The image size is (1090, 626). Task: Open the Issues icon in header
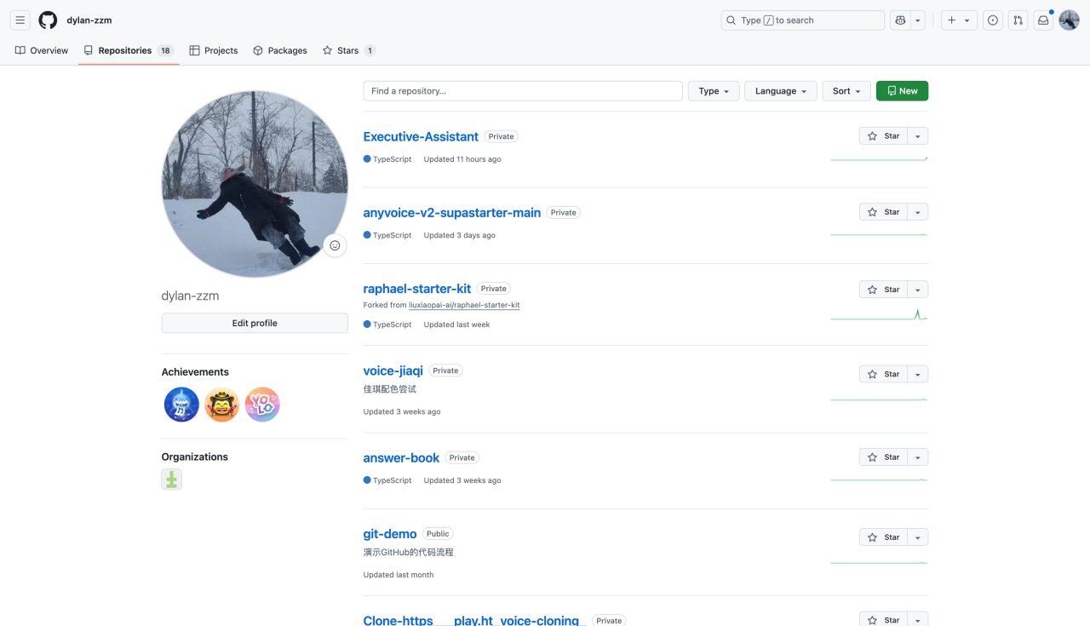[993, 20]
